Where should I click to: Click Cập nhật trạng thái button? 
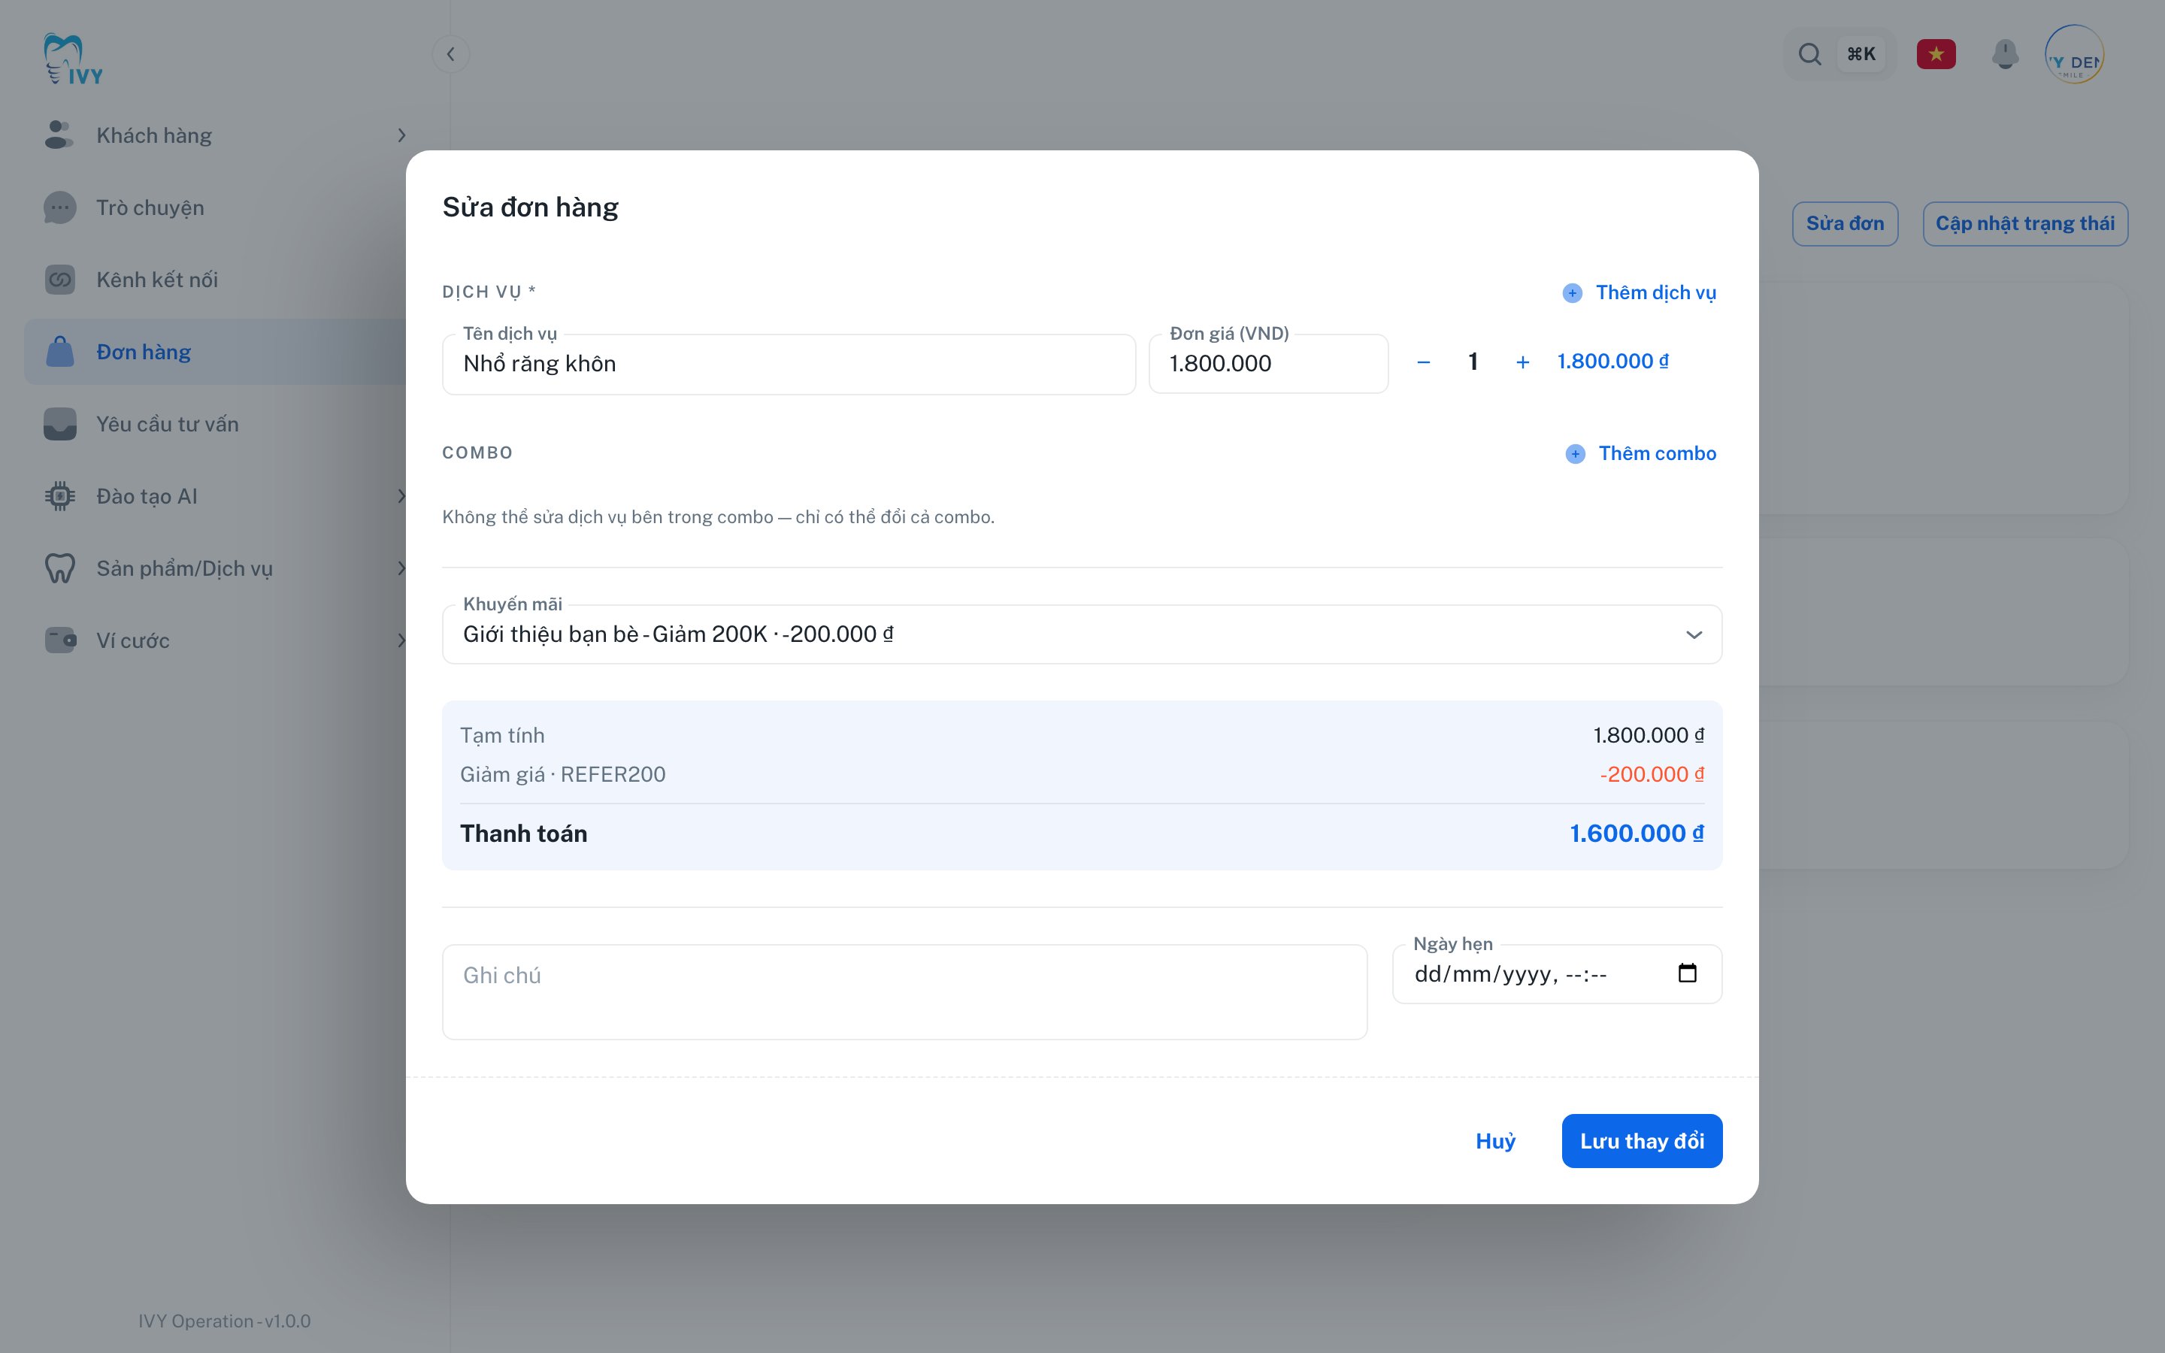click(2024, 224)
